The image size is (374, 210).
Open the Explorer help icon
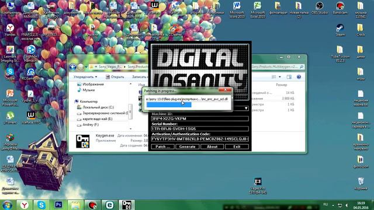[299, 77]
